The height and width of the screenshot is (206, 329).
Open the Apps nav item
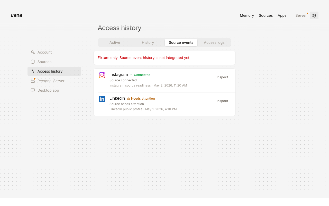click(x=282, y=15)
